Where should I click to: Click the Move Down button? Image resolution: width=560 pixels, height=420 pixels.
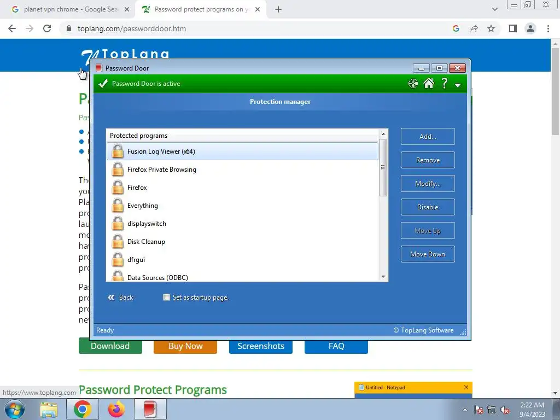coord(428,254)
